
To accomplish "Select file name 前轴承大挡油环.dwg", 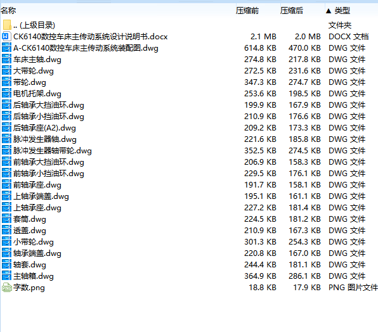I will (49, 162).
